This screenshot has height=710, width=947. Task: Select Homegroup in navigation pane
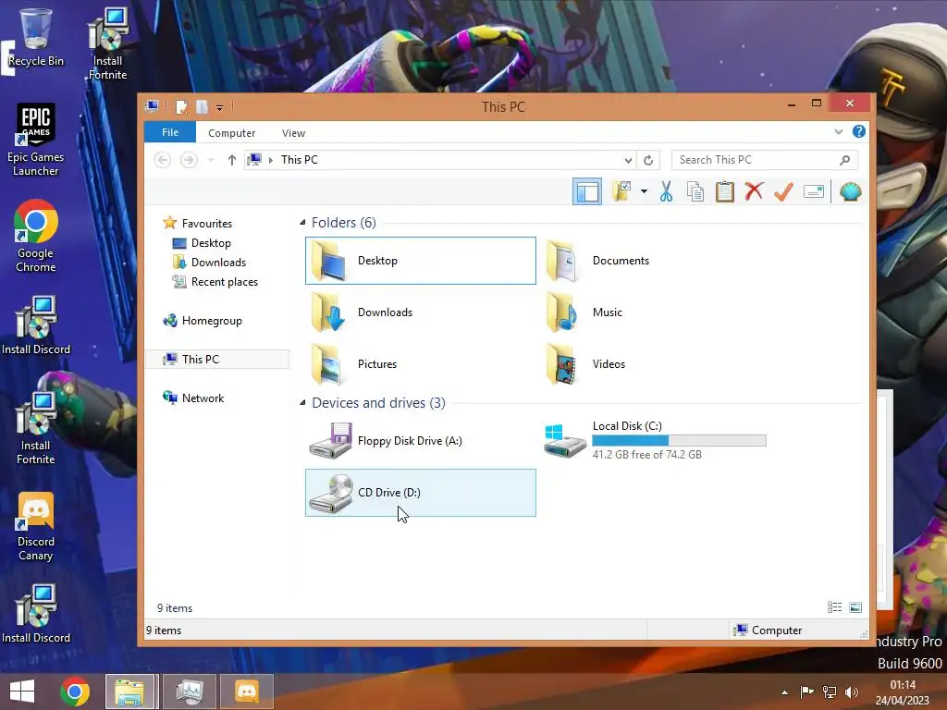212,321
